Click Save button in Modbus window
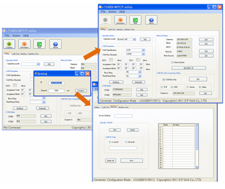225x189 pixels. 132,160
